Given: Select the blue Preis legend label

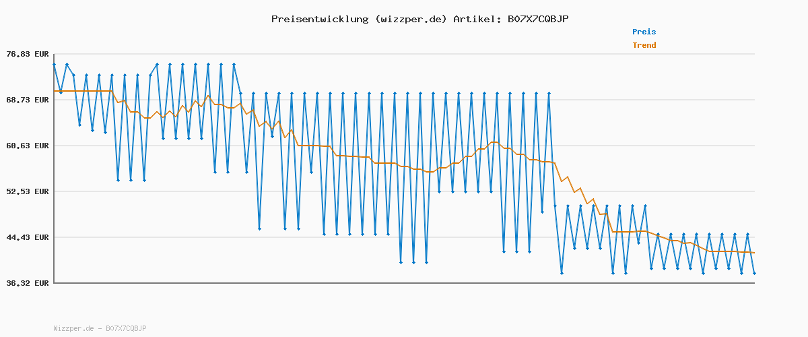Looking at the screenshot, I should pyautogui.click(x=644, y=32).
